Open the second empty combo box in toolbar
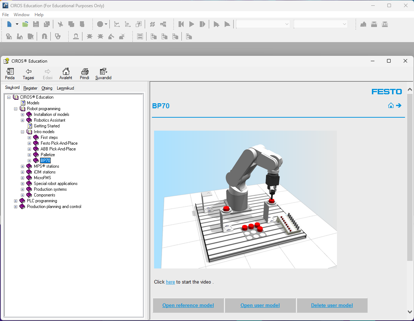This screenshot has width=414, height=321. (x=320, y=24)
